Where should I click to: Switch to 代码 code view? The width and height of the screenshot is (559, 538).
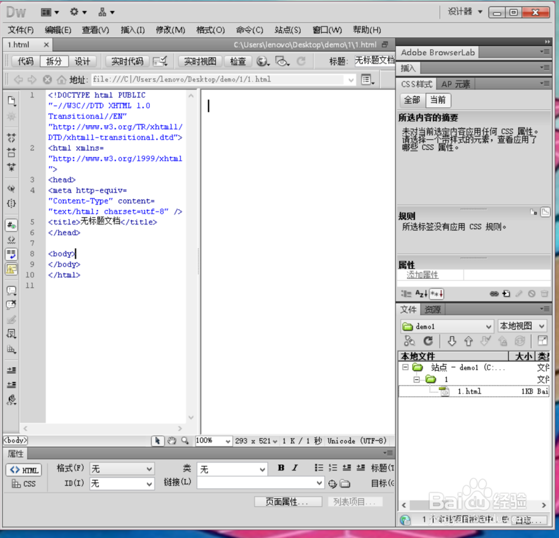(x=26, y=61)
